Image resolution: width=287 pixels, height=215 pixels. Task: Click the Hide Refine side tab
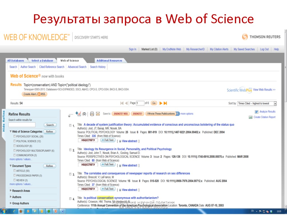tap(3, 121)
